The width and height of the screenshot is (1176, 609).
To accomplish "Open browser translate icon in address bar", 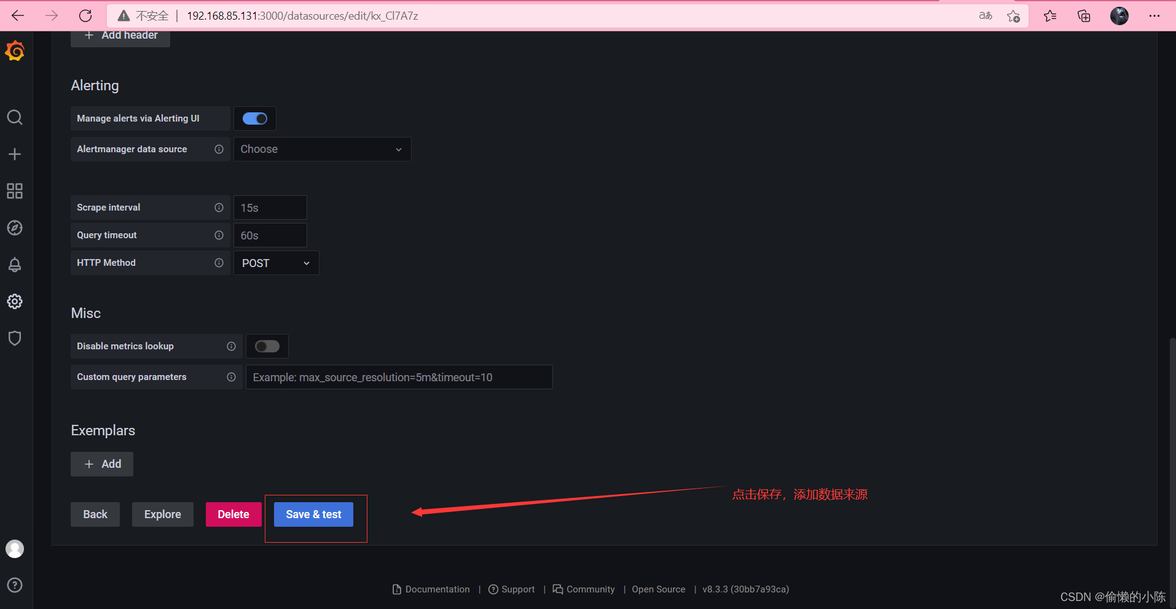I will 986,16.
